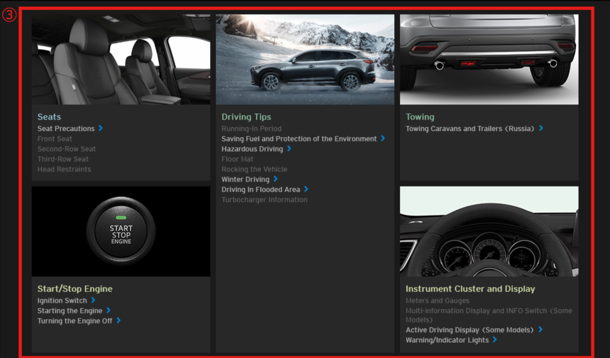Go to Towing Caravans and Trailers (Russia)
Viewport: 610px width, 358px height.
tap(469, 129)
